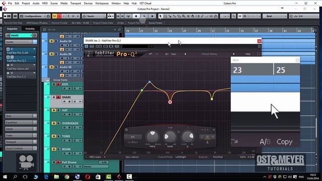Select the FabFilter Saturn insert slot
322x181 pixels.
point(21,67)
